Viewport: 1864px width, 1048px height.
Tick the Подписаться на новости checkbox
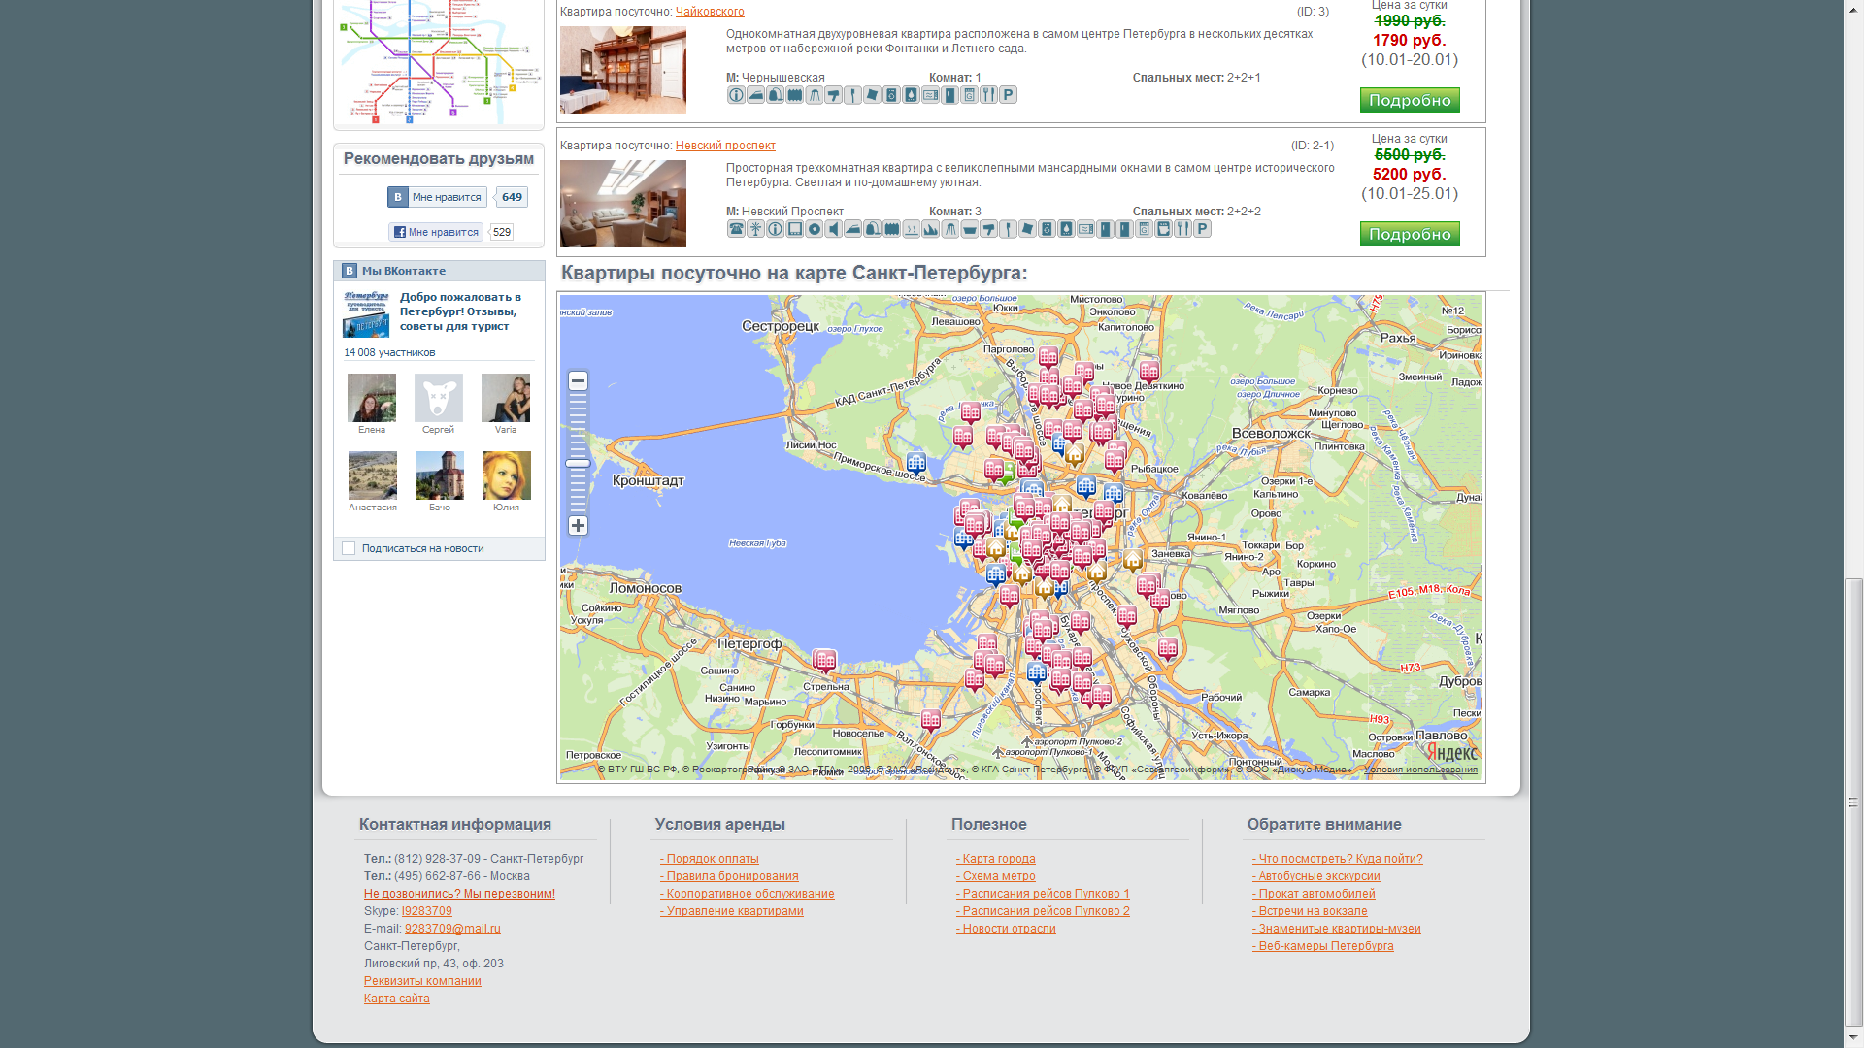tap(349, 548)
